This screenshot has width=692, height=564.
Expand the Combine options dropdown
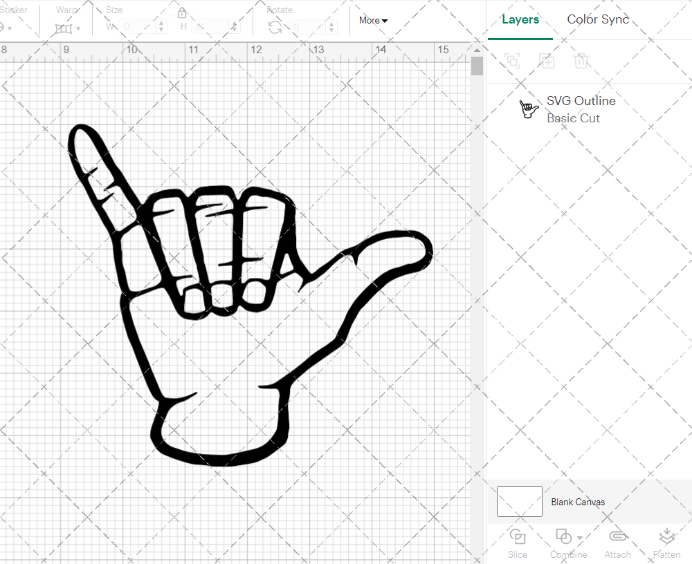[579, 538]
